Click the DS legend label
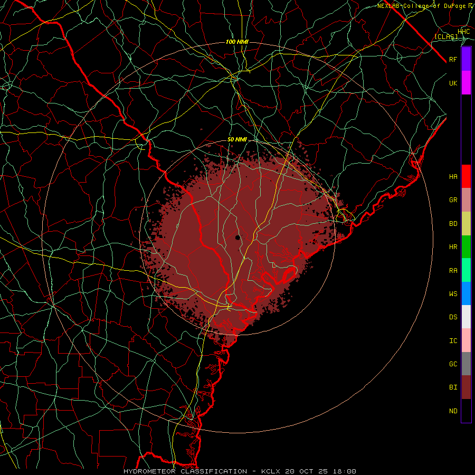475x475 pixels. (x=453, y=317)
